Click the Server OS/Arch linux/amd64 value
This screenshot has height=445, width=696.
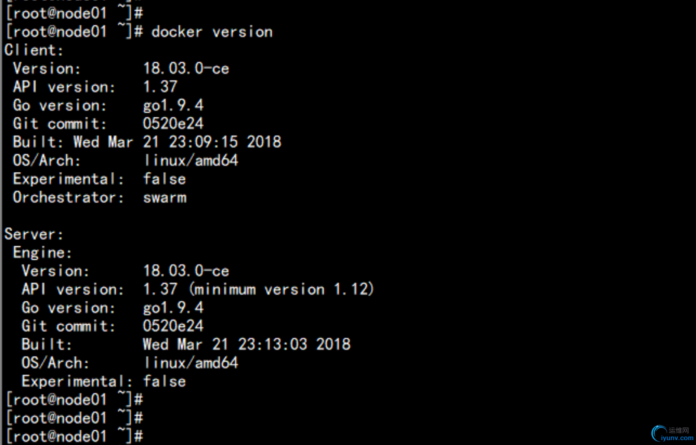(x=191, y=363)
